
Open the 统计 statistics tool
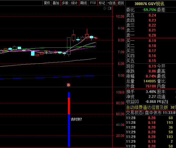pyautogui.click(x=74, y=3)
